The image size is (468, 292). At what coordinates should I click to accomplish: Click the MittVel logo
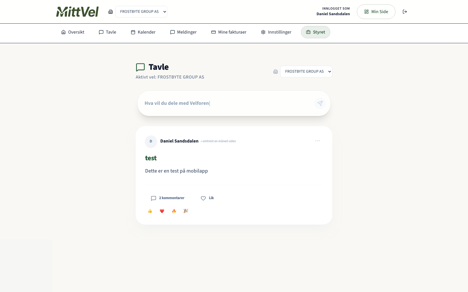(x=77, y=12)
